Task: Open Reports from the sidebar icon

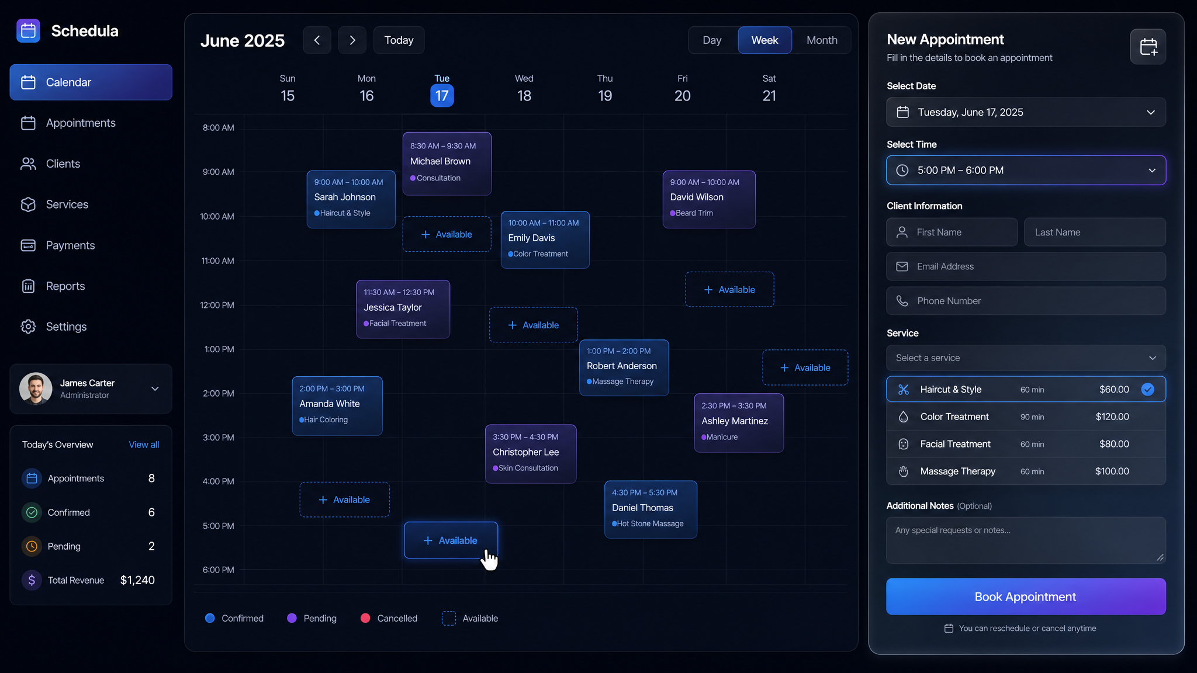Action: click(x=28, y=286)
